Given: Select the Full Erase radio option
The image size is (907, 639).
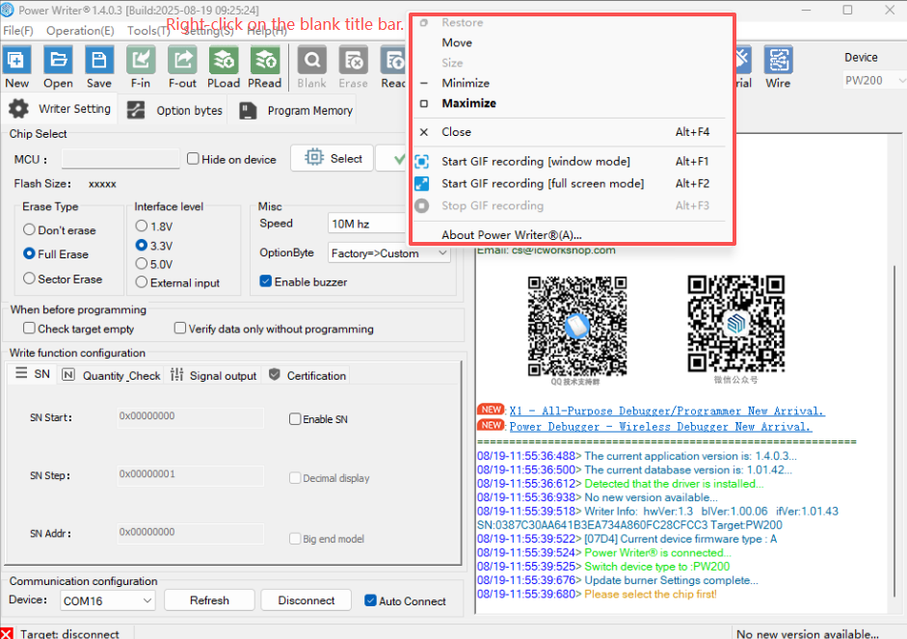Looking at the screenshot, I should 29,253.
